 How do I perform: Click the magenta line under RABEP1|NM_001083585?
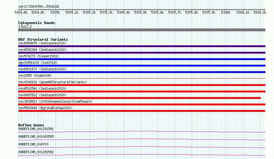click(142, 139)
